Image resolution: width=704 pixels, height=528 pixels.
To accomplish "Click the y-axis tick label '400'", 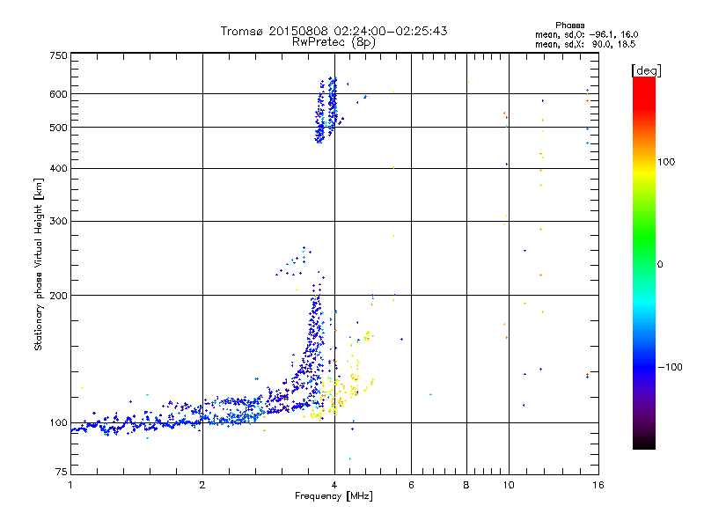I will click(58, 169).
